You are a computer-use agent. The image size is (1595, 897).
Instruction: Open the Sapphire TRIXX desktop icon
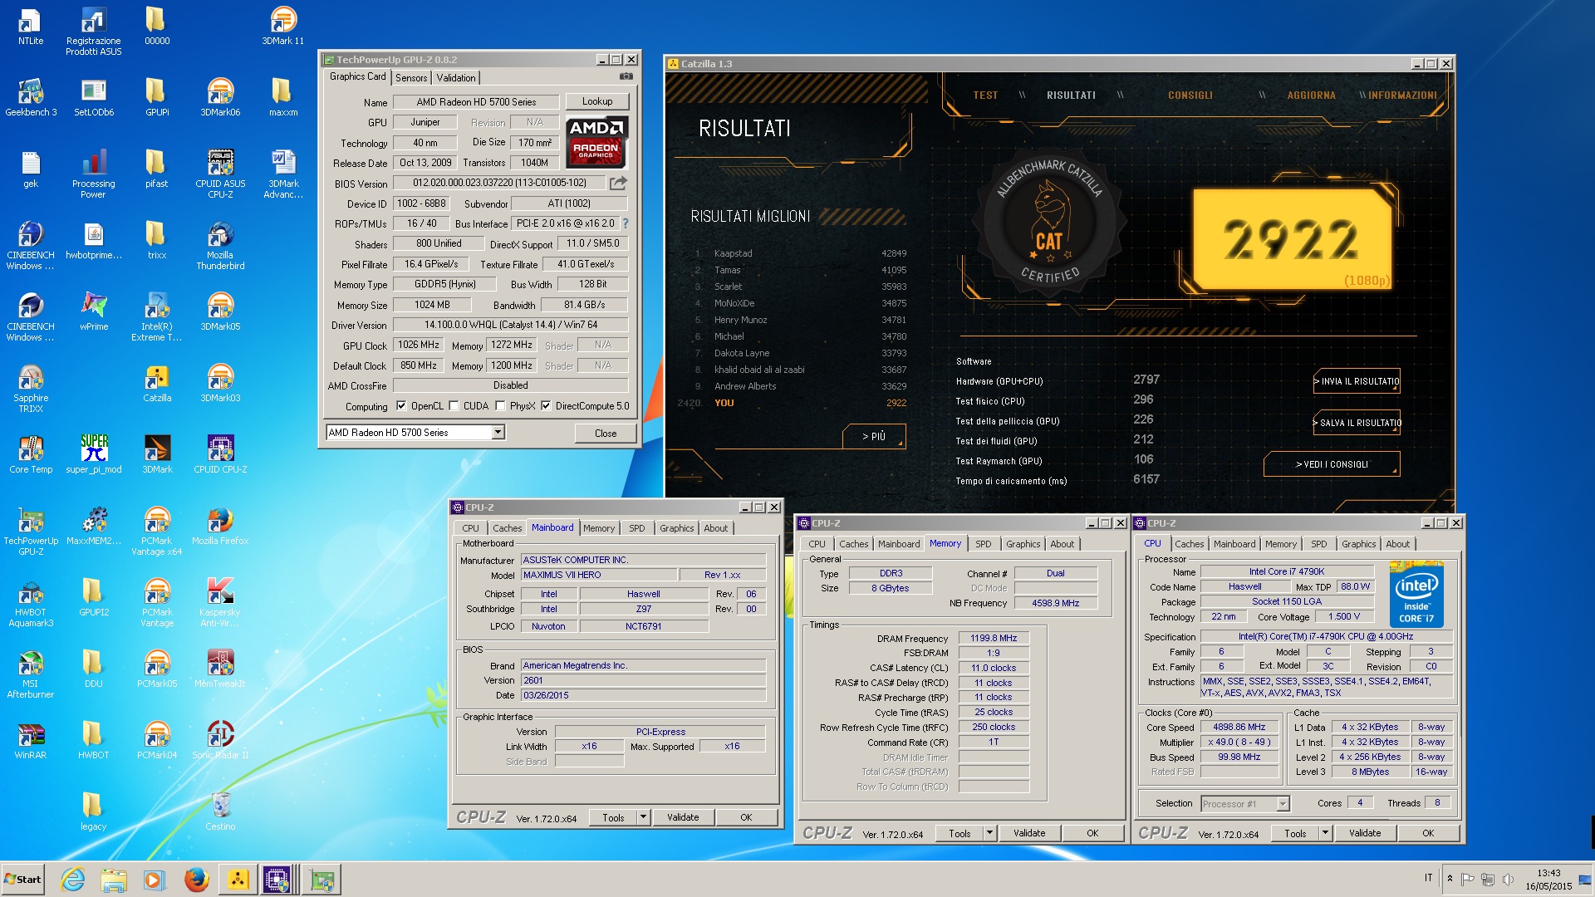click(x=31, y=388)
